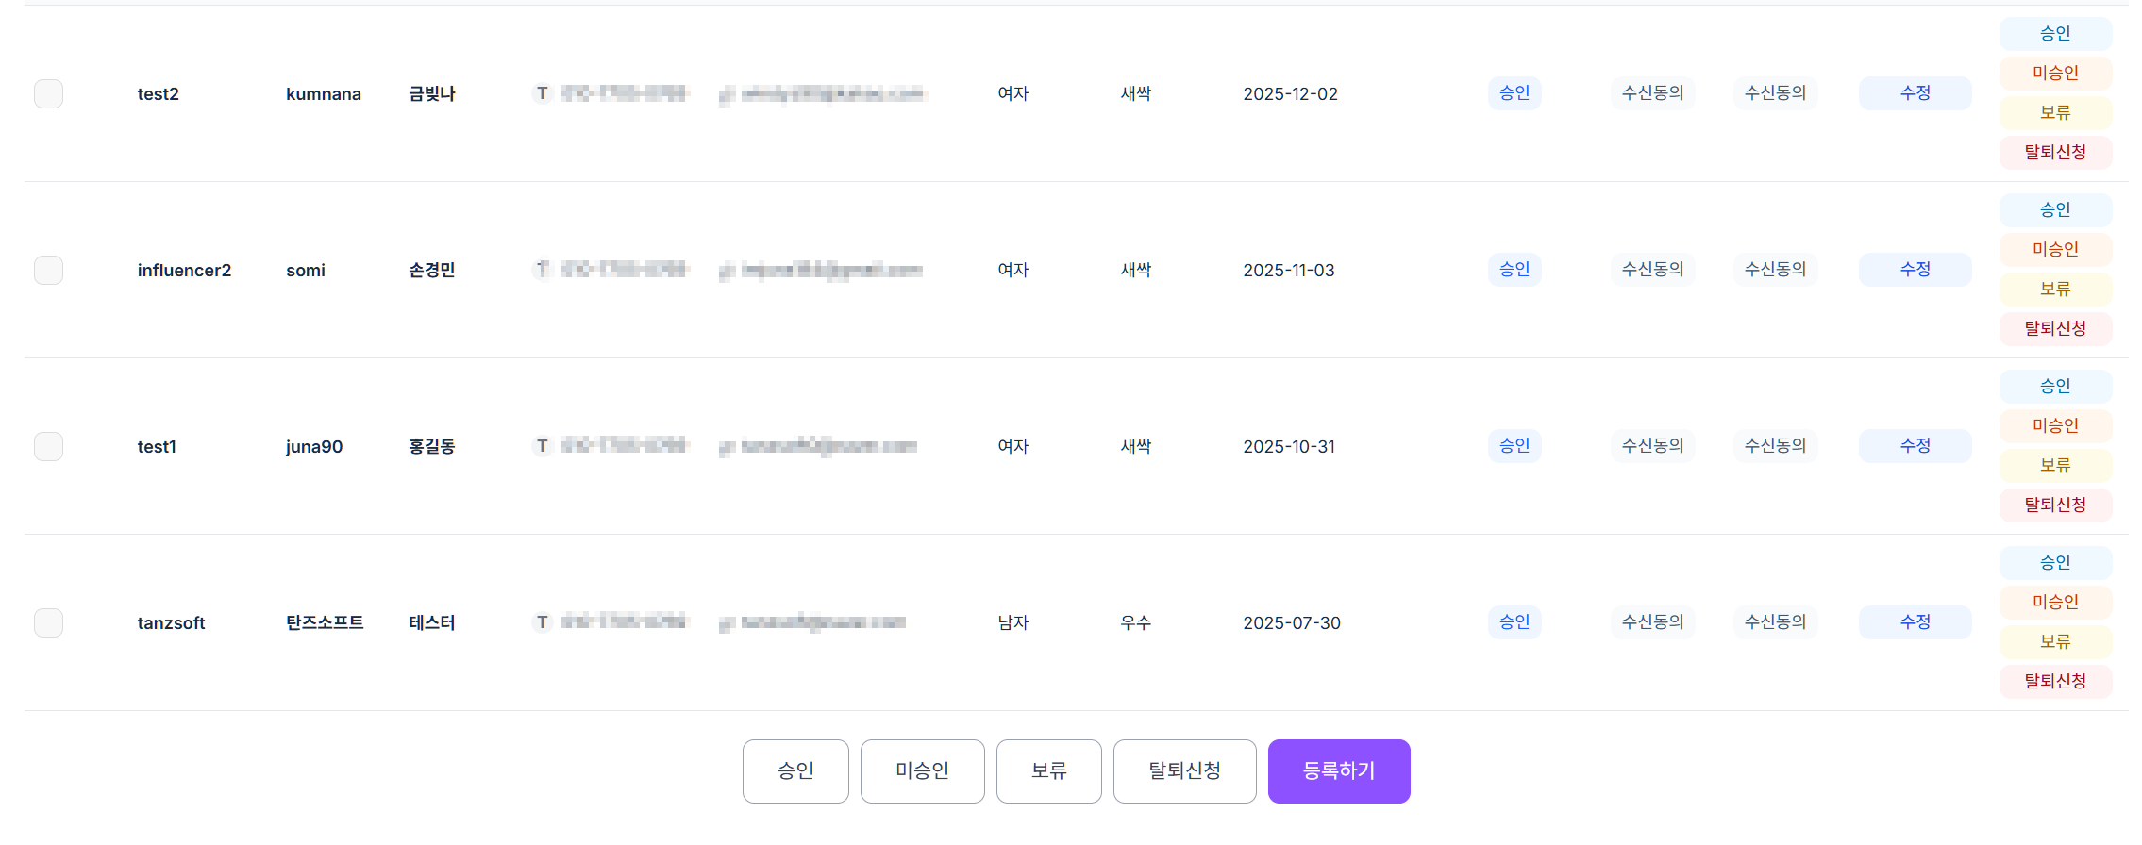This screenshot has height=845, width=2142.
Task: Edit the tanzsoft member via 수정
Action: (1915, 622)
